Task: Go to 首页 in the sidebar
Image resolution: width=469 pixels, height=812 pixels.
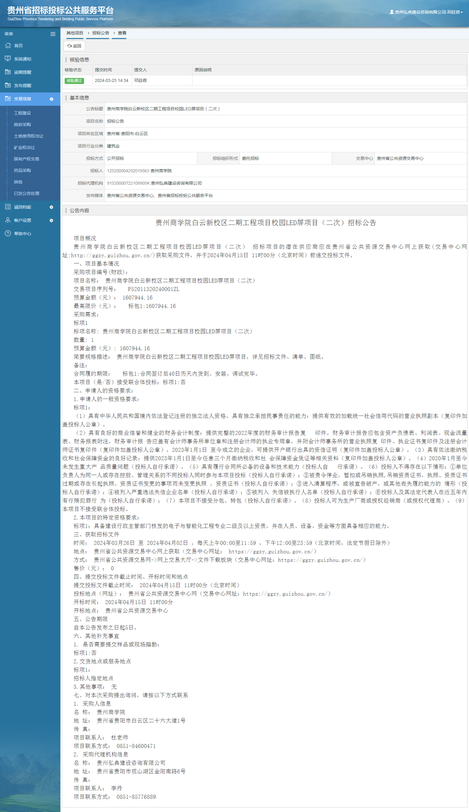Action: pyautogui.click(x=18, y=46)
